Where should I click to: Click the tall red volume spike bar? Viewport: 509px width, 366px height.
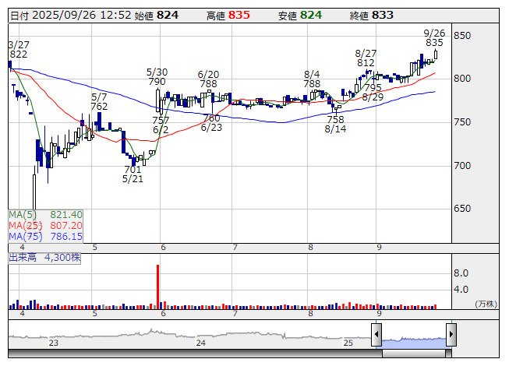click(x=158, y=287)
